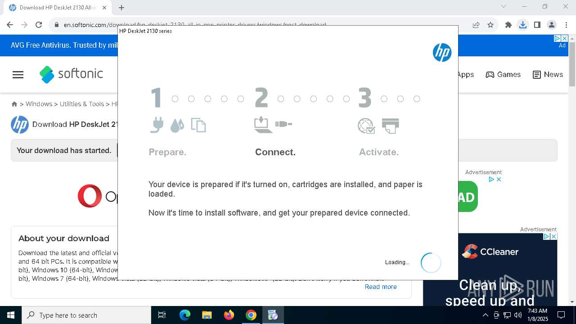This screenshot has height=324, width=576.
Task: Launch Firefox from the taskbar
Action: click(x=229, y=315)
